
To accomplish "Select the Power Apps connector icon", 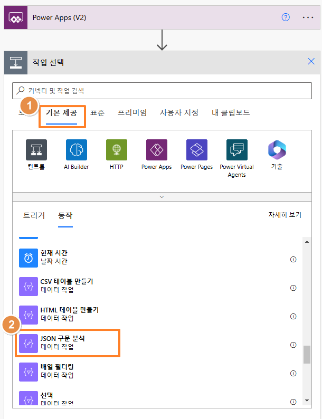I will pos(157,150).
